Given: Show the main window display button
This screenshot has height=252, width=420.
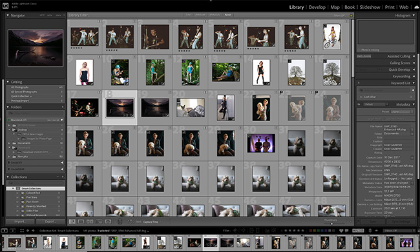Looking at the screenshot, I should pos(5,230).
